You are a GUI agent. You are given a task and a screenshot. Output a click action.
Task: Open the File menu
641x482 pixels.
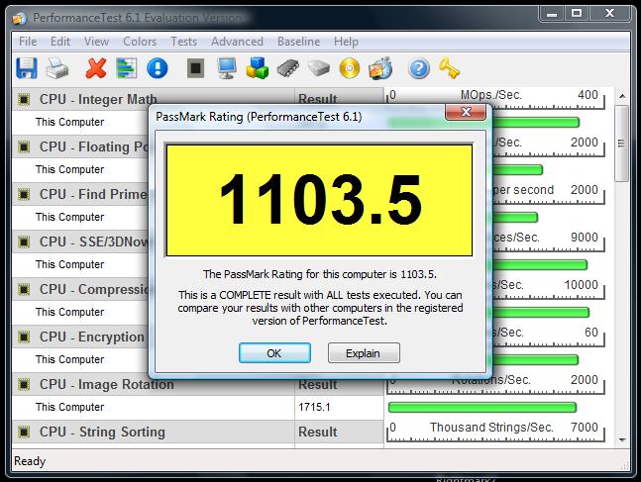point(28,42)
